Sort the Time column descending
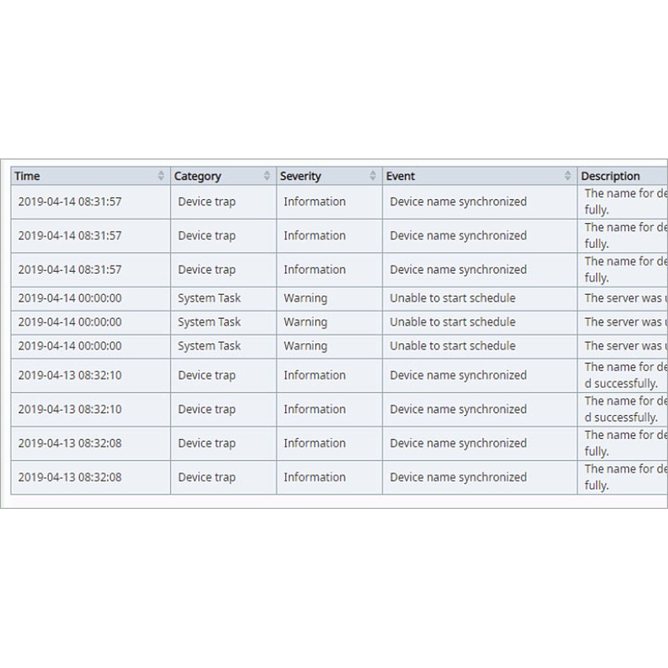Viewport: 668px width, 668px height. (162, 178)
